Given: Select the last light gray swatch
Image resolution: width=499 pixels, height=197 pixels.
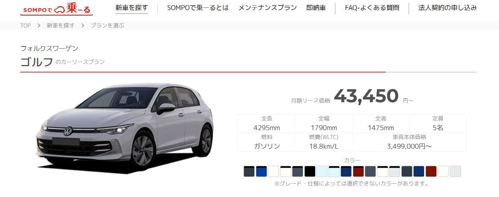Looking at the screenshot, I should pos(455,171).
